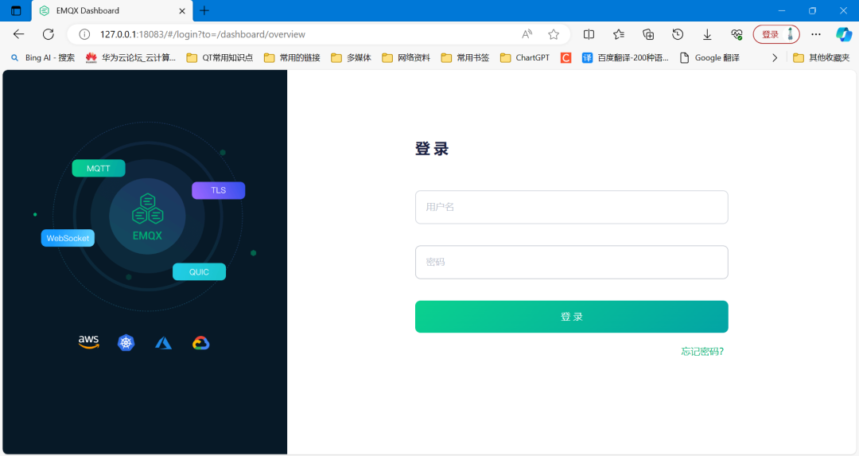The width and height of the screenshot is (859, 456).
Task: Open the split screen icon
Action: (x=589, y=34)
